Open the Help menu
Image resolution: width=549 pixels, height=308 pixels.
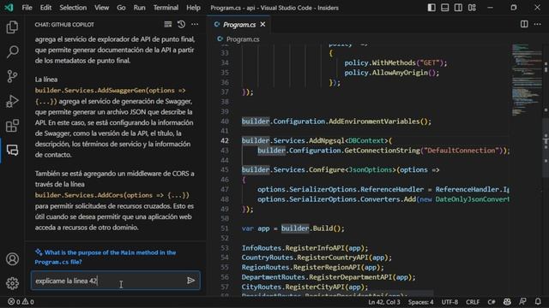tap(193, 8)
